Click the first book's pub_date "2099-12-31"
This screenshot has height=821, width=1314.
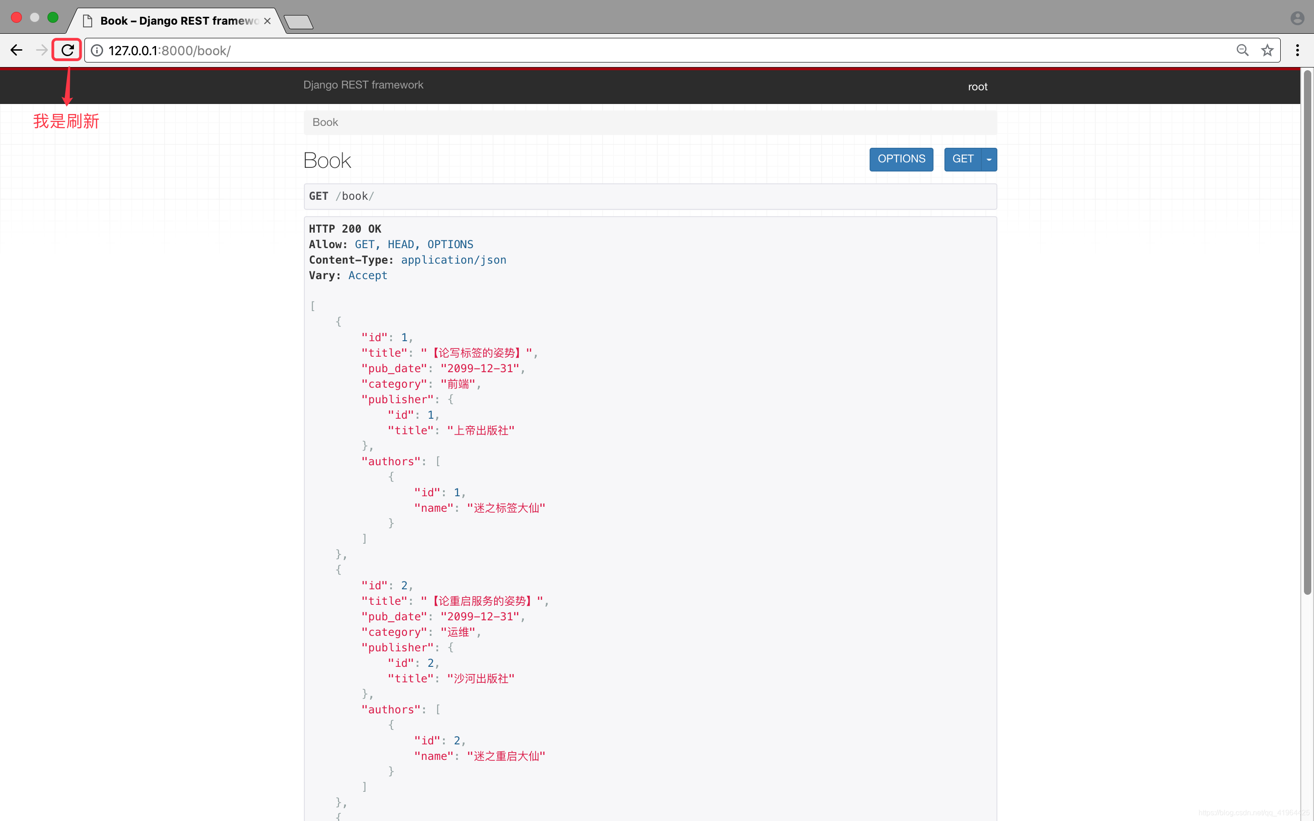click(x=480, y=369)
